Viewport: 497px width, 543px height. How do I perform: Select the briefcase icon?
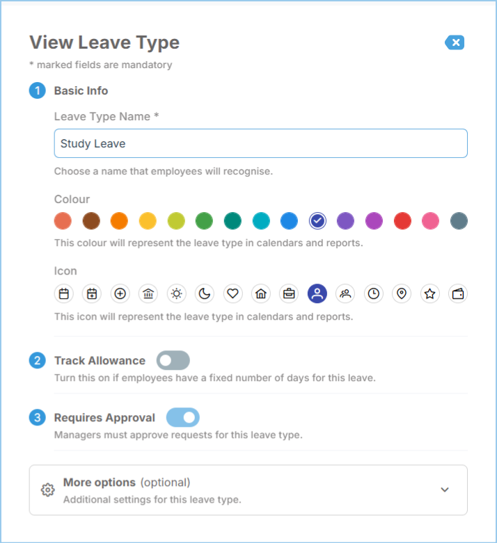[289, 293]
